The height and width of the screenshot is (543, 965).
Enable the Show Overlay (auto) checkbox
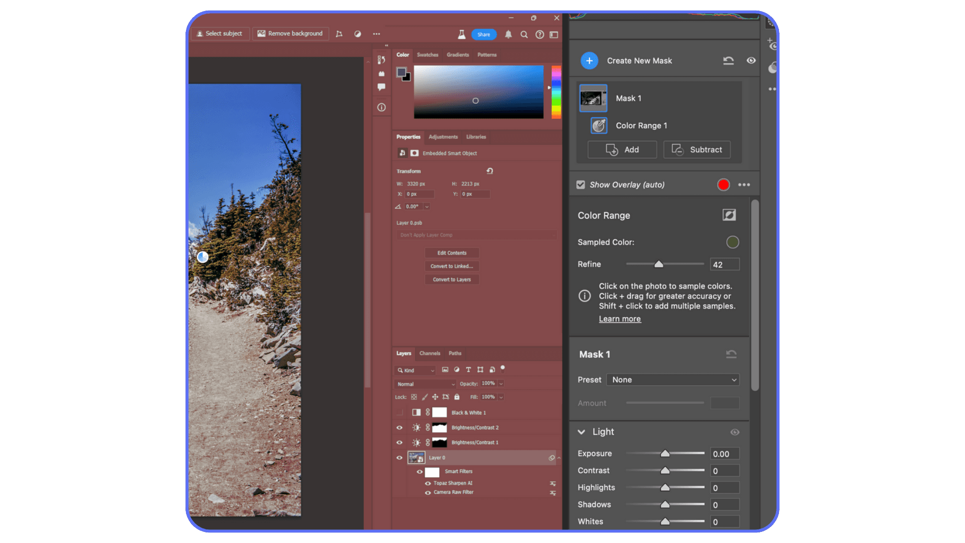tap(581, 185)
